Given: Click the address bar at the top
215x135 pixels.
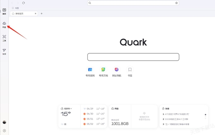Looking at the screenshot, I should [x=133, y=3].
